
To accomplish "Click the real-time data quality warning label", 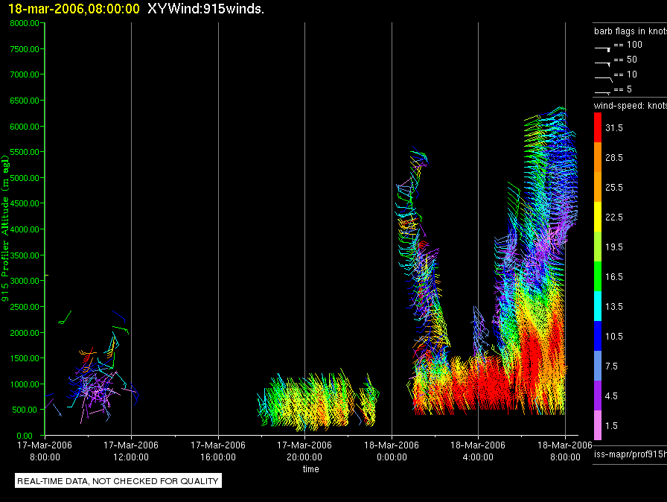I will point(118,481).
